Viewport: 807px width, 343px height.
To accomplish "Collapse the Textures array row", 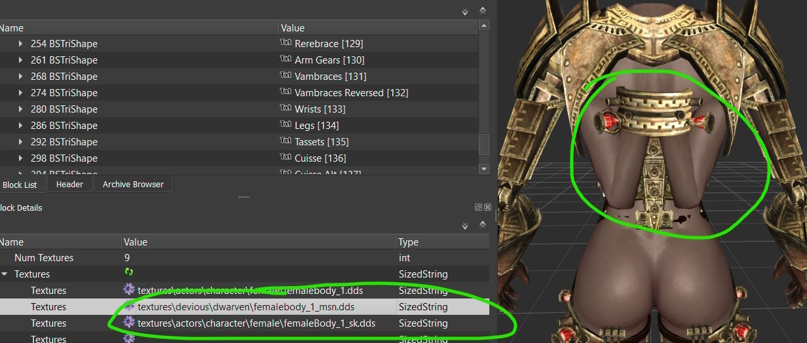I will (5, 274).
